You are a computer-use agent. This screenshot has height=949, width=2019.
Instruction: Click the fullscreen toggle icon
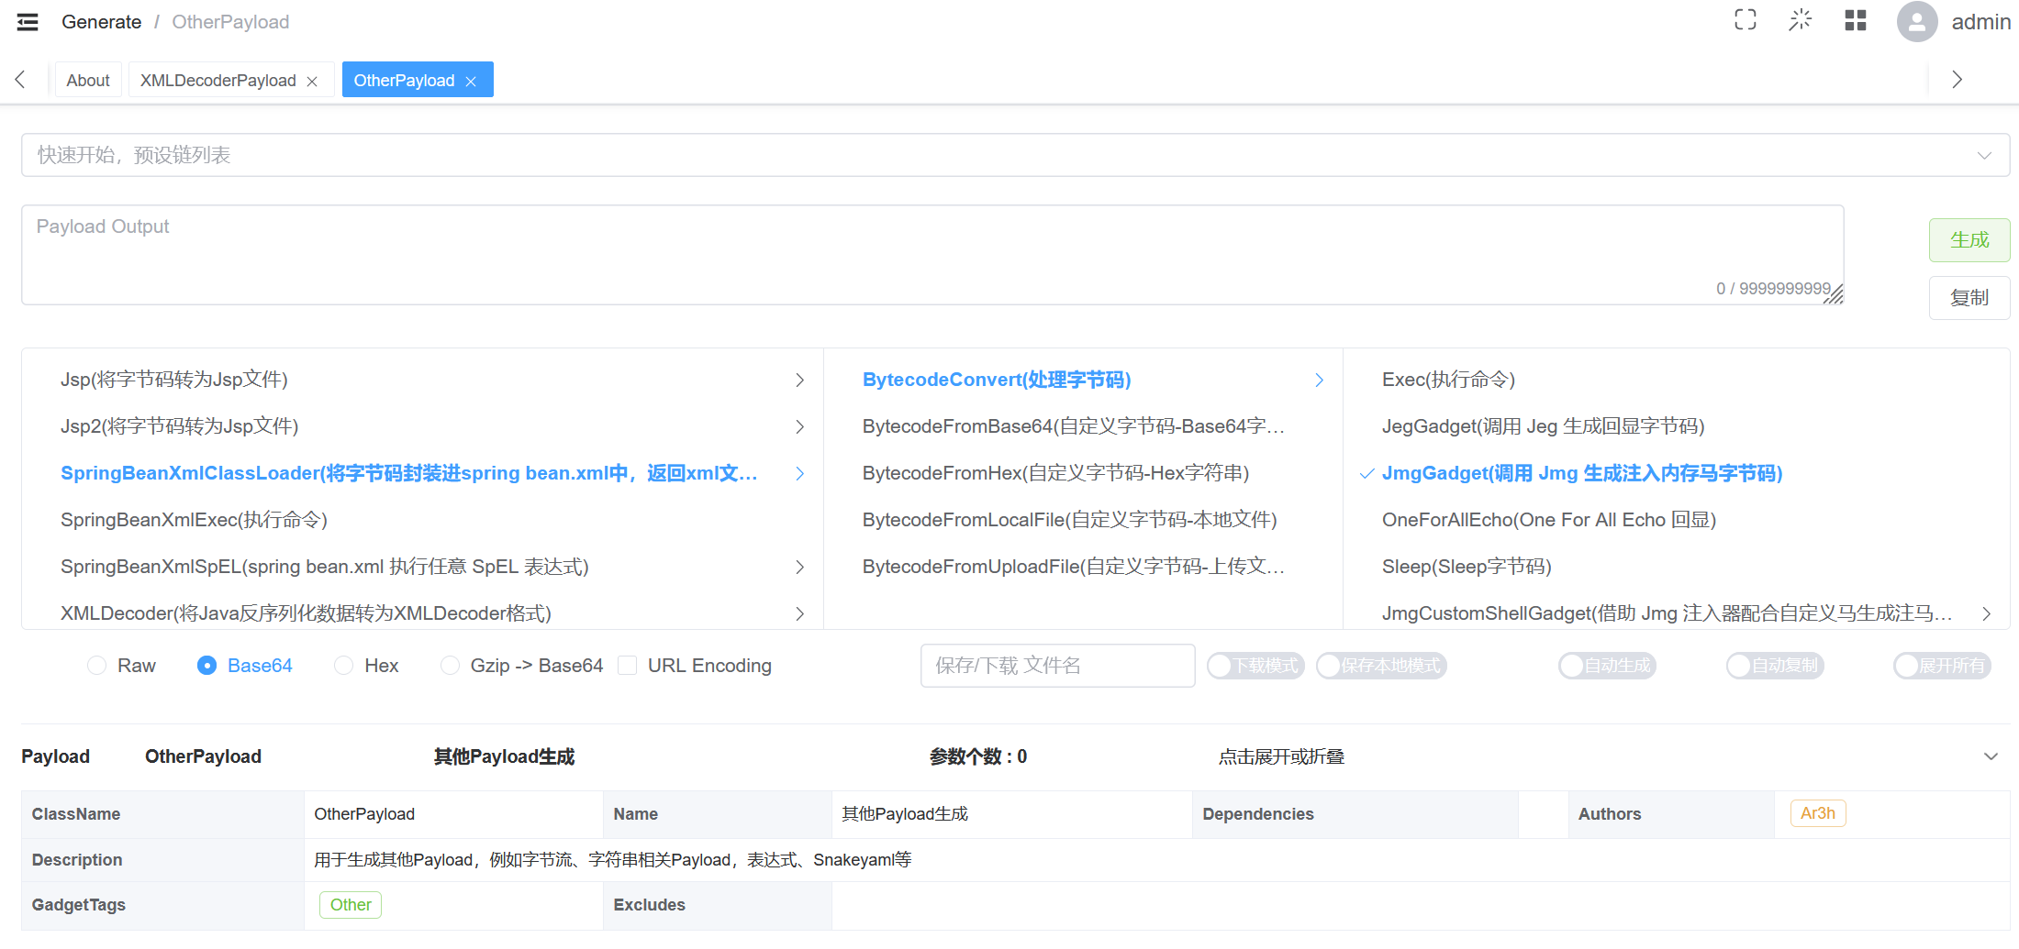(x=1745, y=20)
